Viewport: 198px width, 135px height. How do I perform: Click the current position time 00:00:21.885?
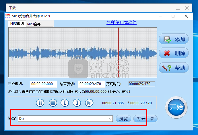(113, 103)
